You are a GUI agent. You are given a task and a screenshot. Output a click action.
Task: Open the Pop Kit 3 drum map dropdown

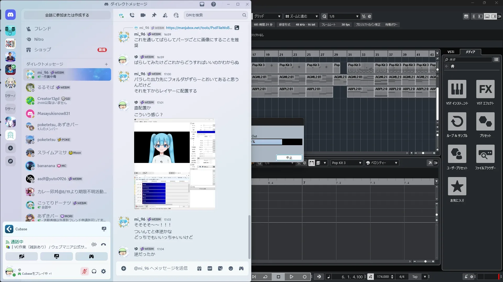click(x=347, y=163)
